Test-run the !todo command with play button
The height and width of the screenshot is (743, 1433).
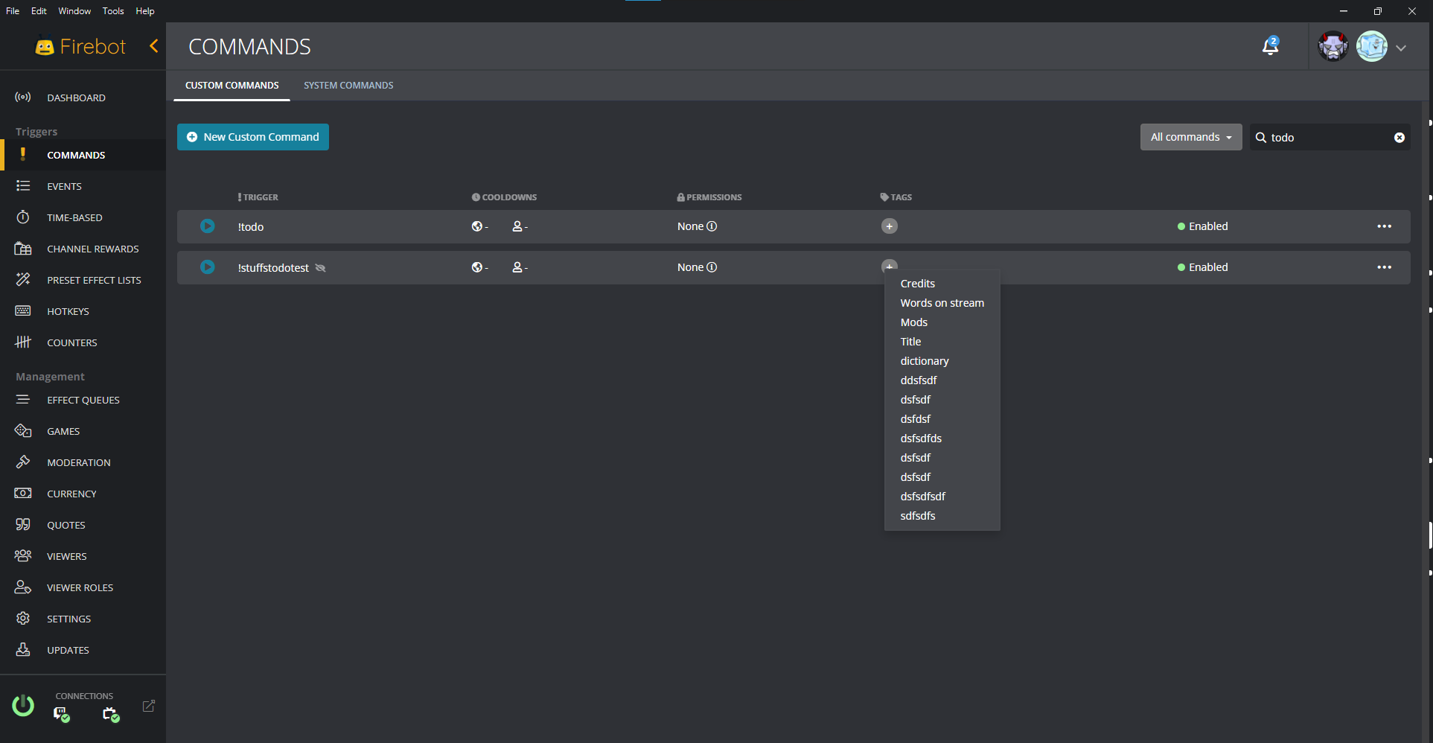(x=206, y=226)
